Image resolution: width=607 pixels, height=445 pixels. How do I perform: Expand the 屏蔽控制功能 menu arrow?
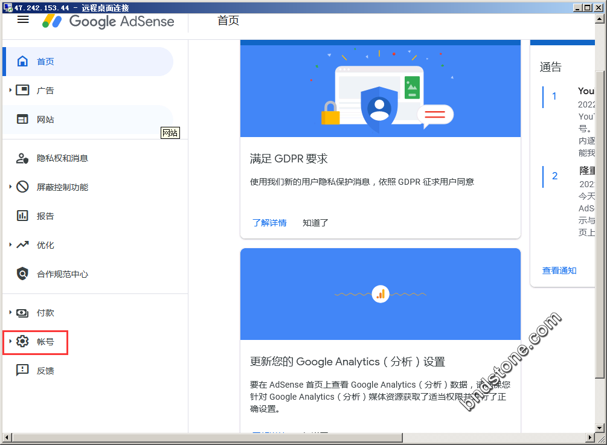pyautogui.click(x=10, y=187)
